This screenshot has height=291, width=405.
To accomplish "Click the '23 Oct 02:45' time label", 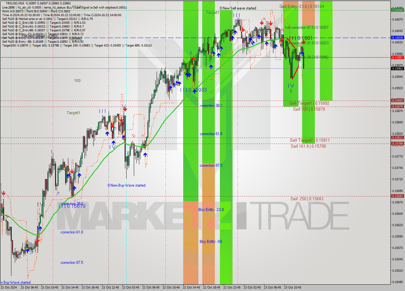I will (x=252, y=288).
